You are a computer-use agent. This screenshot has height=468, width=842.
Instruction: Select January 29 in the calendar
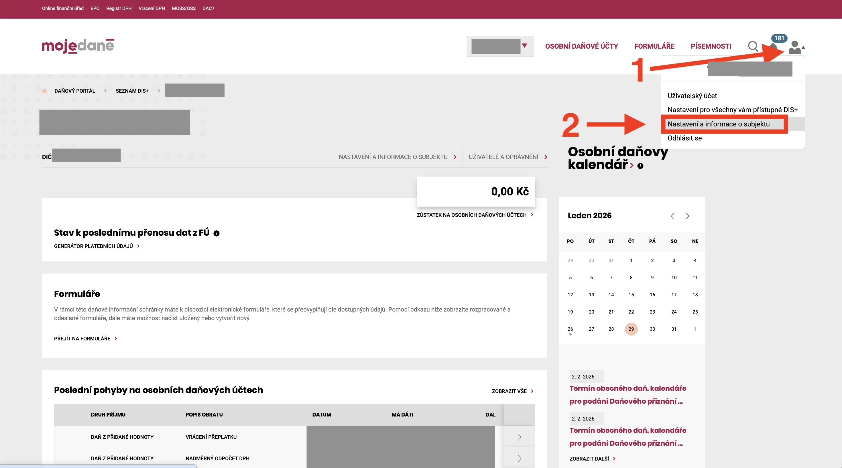pos(631,329)
